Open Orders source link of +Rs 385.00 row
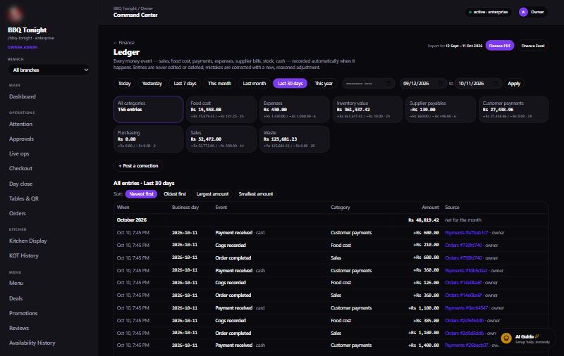Image resolution: width=564 pixels, height=356 pixels. 465,321
